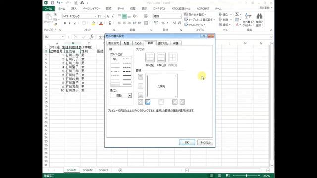Image resolution: width=317 pixels, height=178 pixels.
Task: Click the Undo arrow icon
Action: 58,3
